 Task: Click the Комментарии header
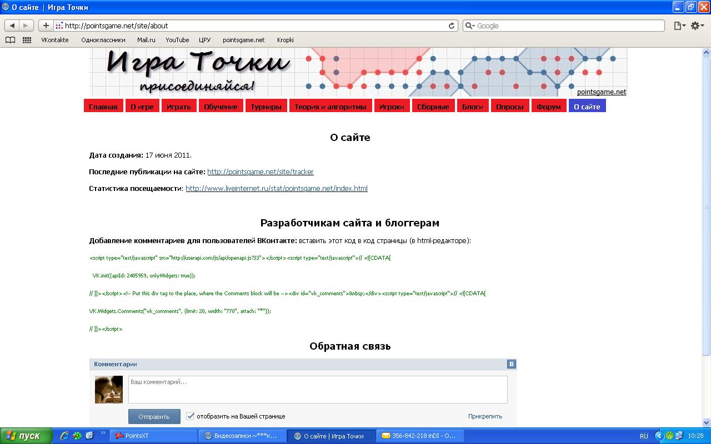(x=116, y=364)
